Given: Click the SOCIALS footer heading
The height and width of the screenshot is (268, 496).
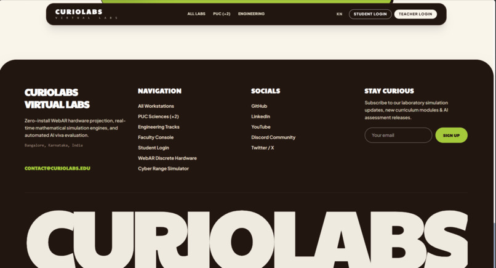Looking at the screenshot, I should tap(265, 91).
